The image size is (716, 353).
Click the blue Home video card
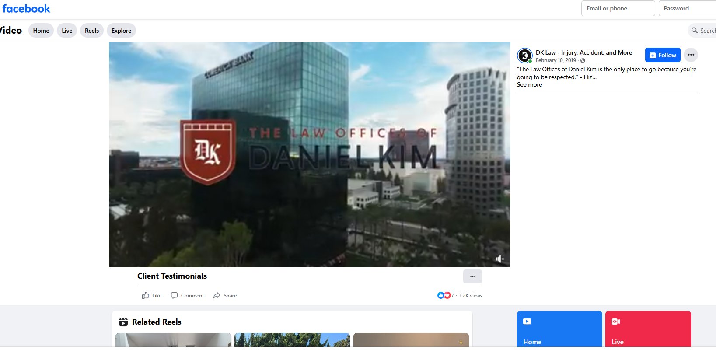559,329
